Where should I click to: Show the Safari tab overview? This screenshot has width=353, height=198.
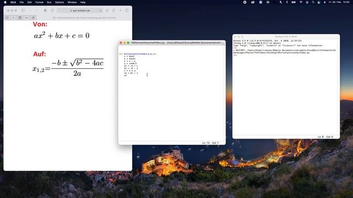127,10
